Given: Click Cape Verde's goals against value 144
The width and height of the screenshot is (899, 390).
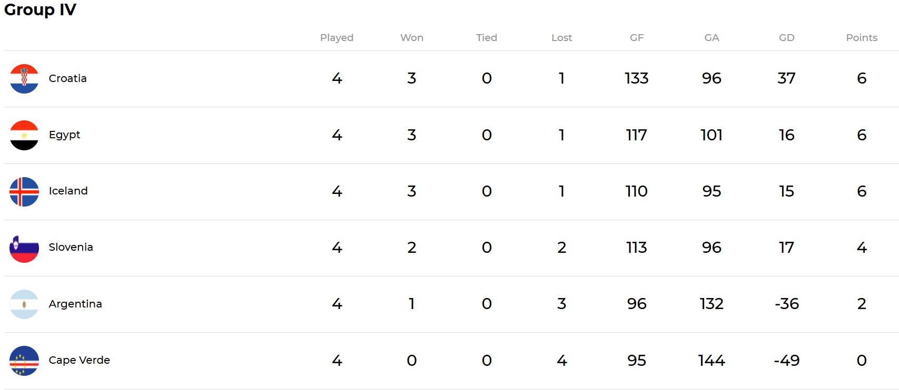Looking at the screenshot, I should (712, 361).
